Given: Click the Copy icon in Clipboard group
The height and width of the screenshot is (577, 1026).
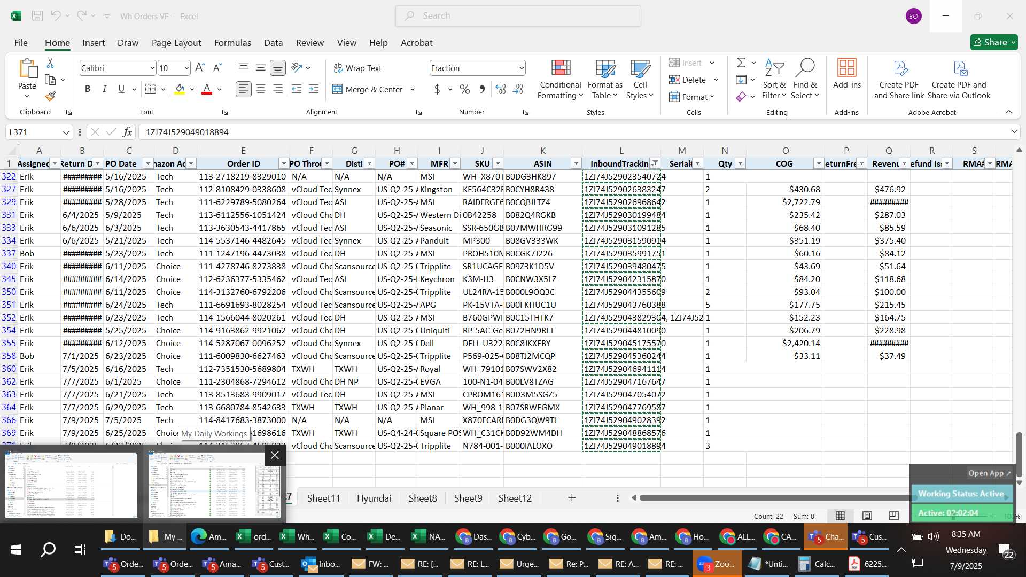Looking at the screenshot, I should [50, 80].
